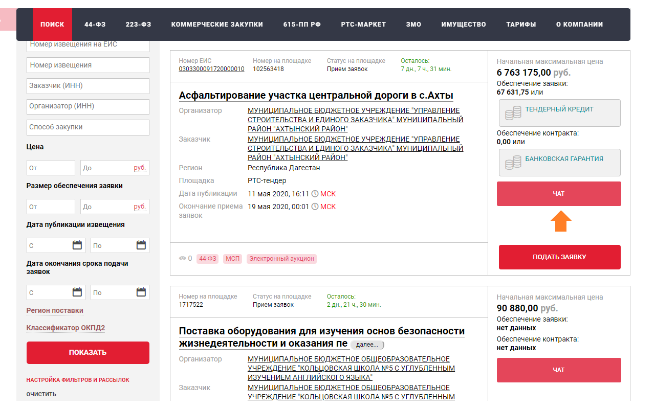Screen dimensions: 655x409
Task: Open the О компании menu
Action: 579,24
